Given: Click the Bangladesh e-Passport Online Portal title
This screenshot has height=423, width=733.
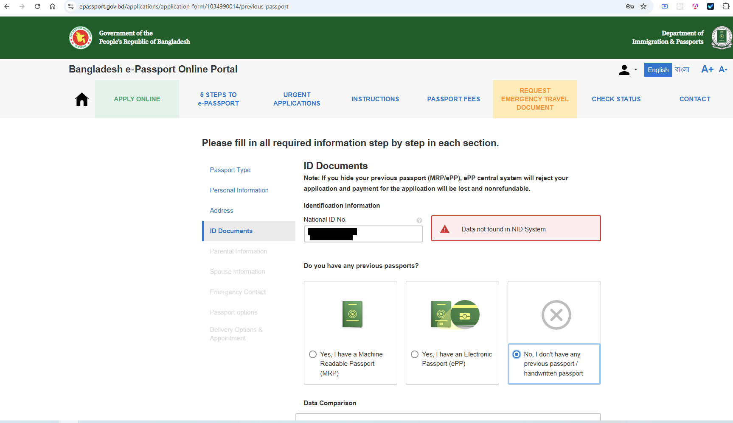Looking at the screenshot, I should coord(153,69).
